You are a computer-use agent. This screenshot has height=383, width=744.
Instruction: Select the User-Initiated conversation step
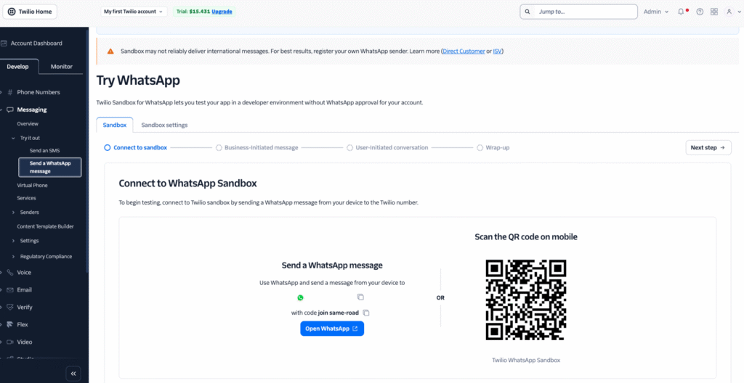(x=387, y=147)
